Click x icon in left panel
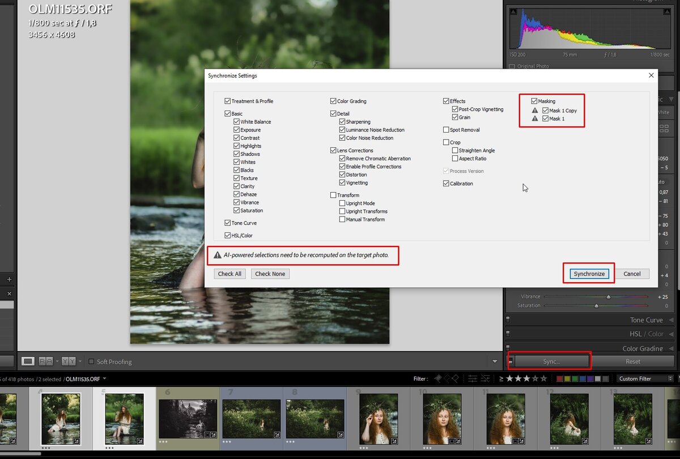The height and width of the screenshot is (459, 680). tap(9, 294)
